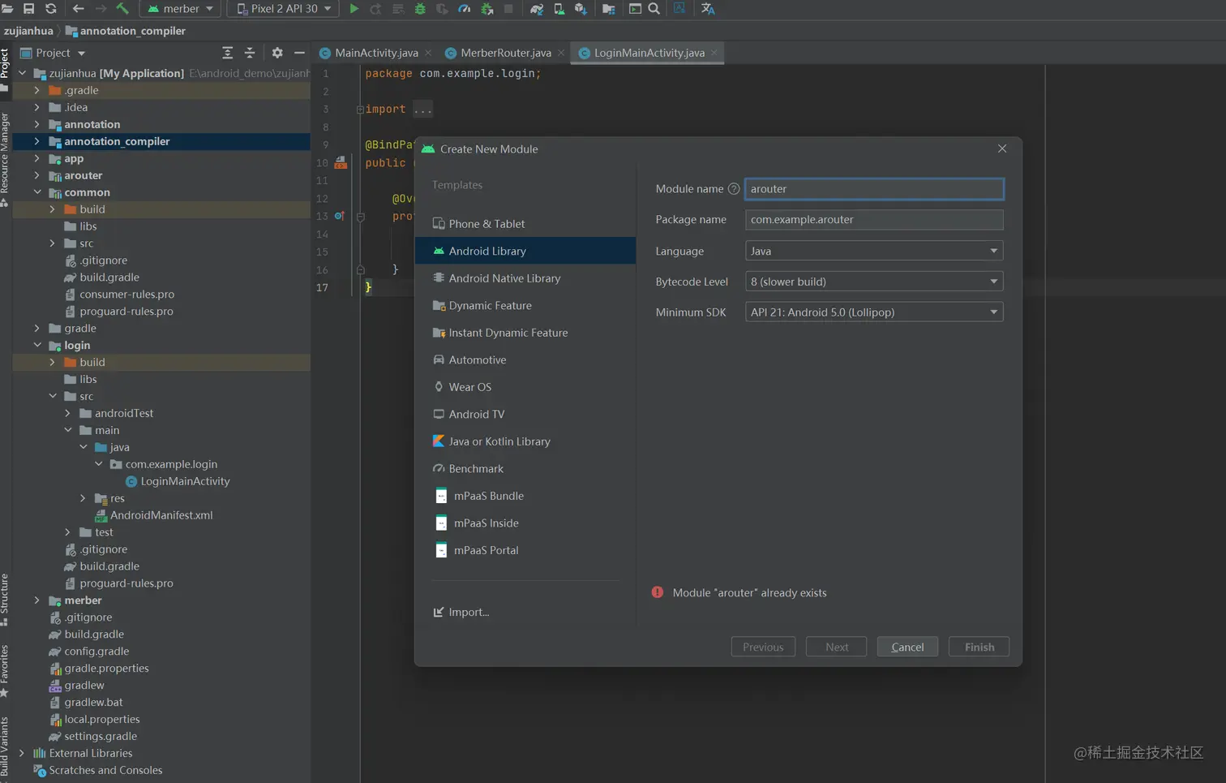Open the Search Everywhere magnifier icon
Image resolution: width=1226 pixels, height=783 pixels.
[654, 9]
